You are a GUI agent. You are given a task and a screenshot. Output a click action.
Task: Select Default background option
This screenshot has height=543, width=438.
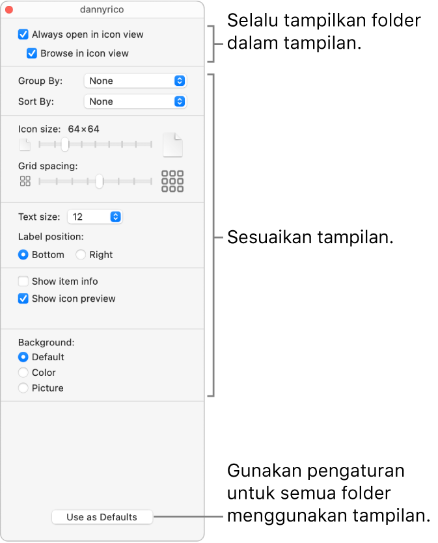click(23, 357)
